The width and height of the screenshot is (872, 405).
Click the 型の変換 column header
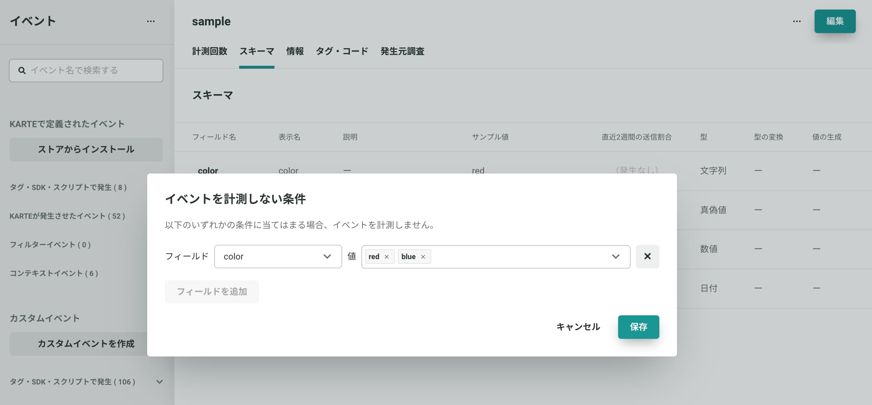768,137
